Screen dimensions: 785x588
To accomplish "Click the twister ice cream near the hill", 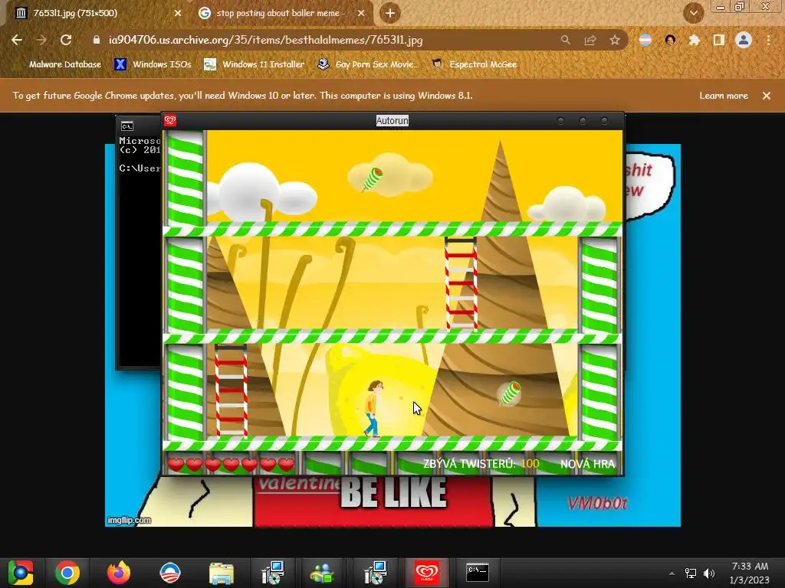I will pos(511,393).
